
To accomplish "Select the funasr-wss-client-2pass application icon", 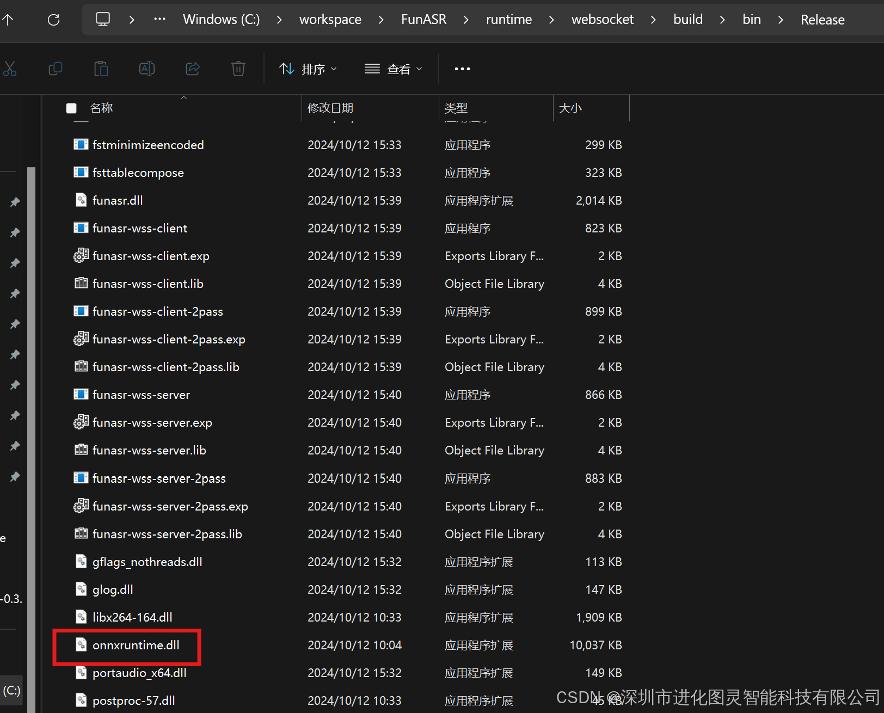I will click(81, 311).
